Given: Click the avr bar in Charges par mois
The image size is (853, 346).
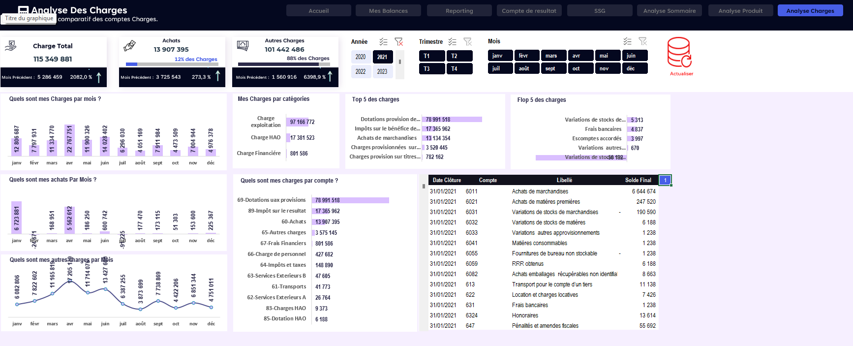Looking at the screenshot, I should (69, 140).
